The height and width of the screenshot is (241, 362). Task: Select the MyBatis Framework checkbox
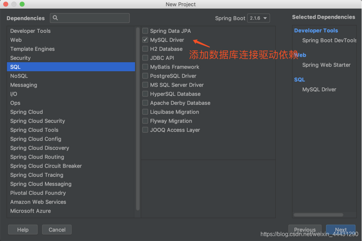point(145,67)
